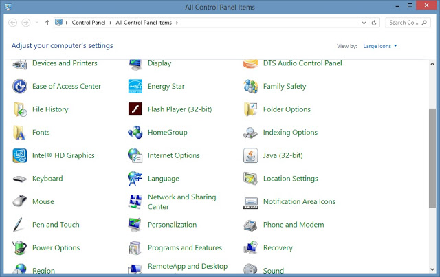Click the Refresh button in address bar
440x277 pixels.
click(x=375, y=23)
